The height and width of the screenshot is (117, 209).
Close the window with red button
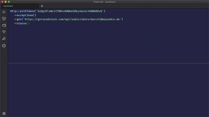(x=2, y=2)
